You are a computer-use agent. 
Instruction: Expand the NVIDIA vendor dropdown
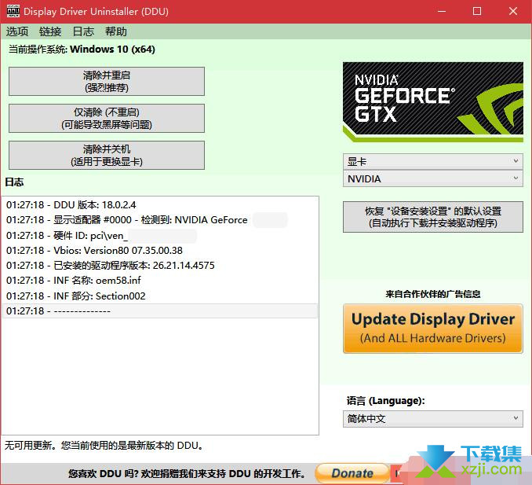click(x=433, y=178)
